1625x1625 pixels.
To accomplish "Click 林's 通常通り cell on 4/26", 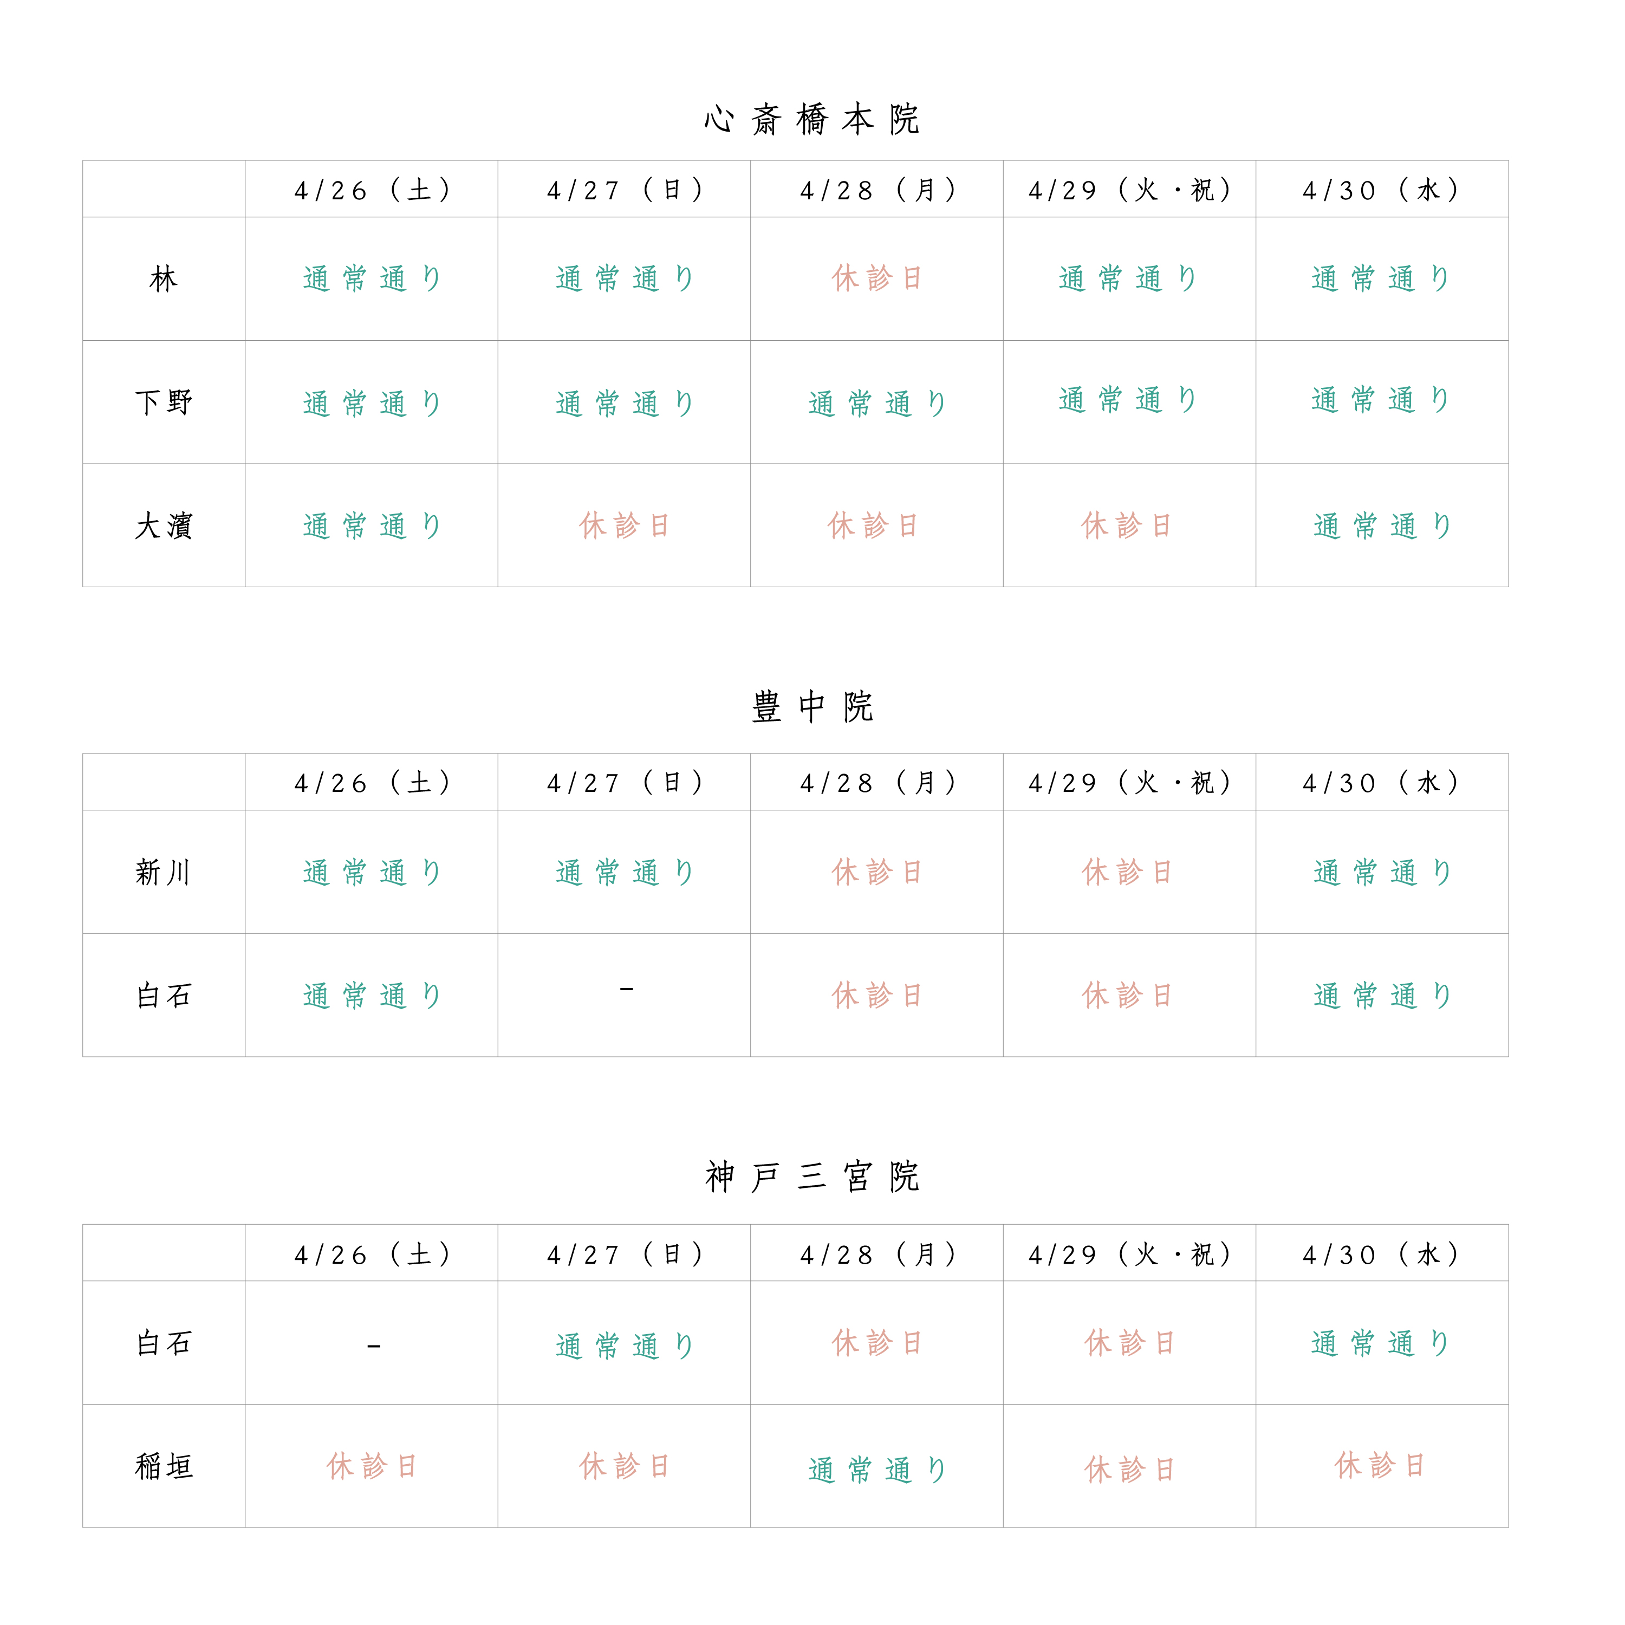I will [372, 278].
